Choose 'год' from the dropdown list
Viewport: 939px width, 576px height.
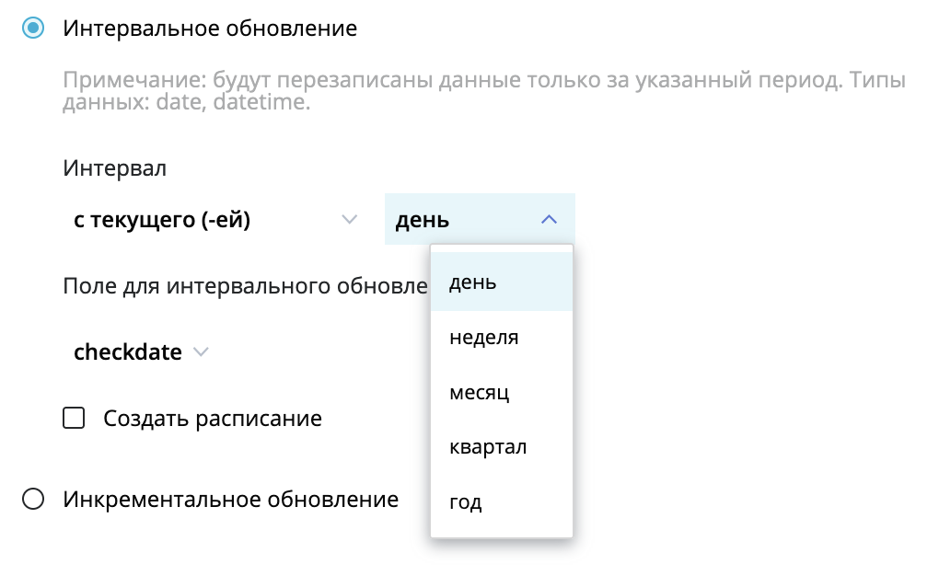click(x=502, y=501)
